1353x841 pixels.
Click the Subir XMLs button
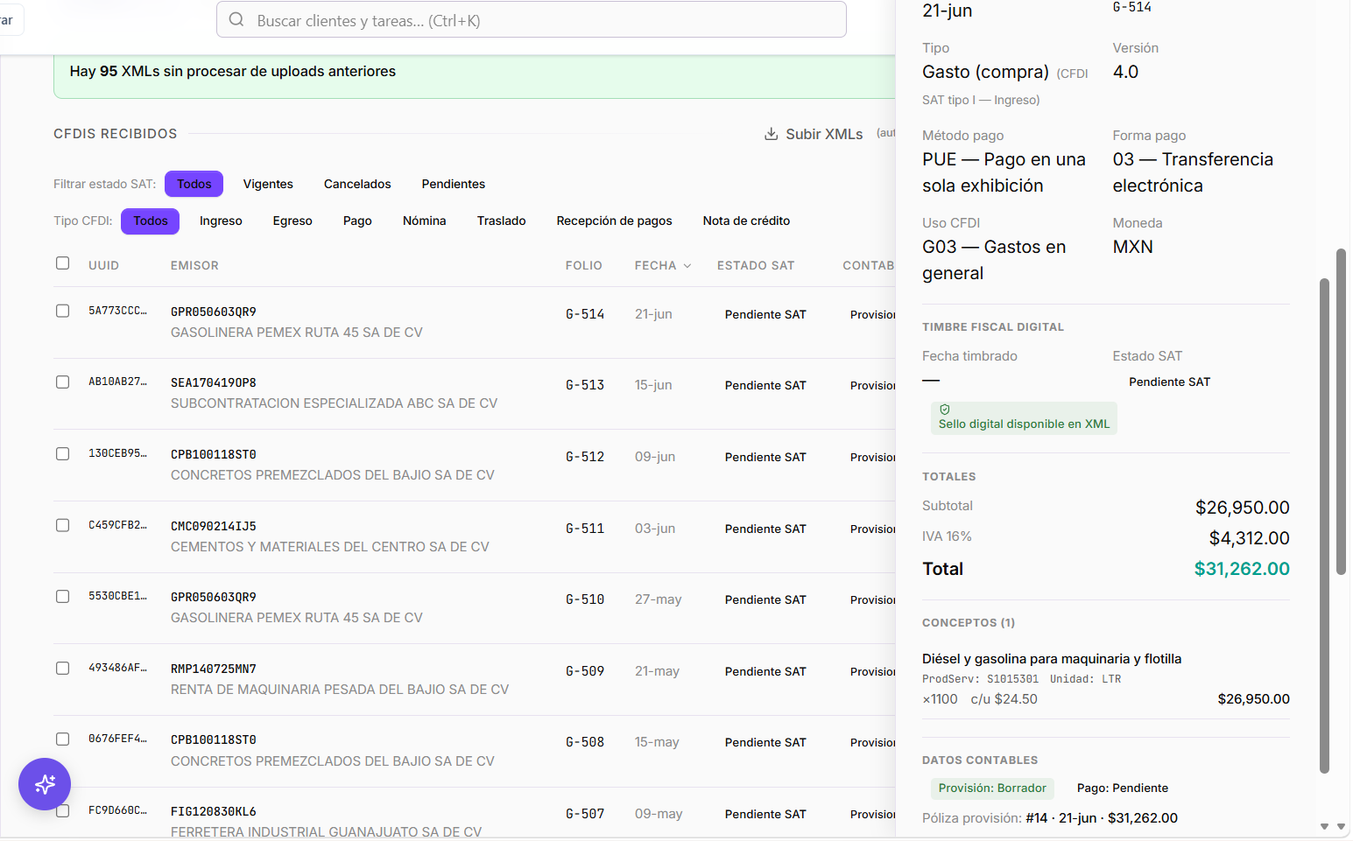coord(814,134)
